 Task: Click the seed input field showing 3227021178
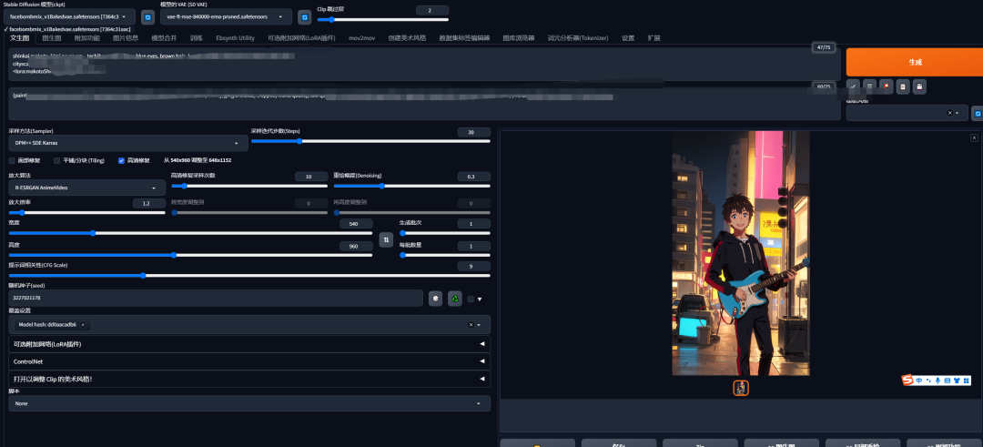[x=216, y=298]
